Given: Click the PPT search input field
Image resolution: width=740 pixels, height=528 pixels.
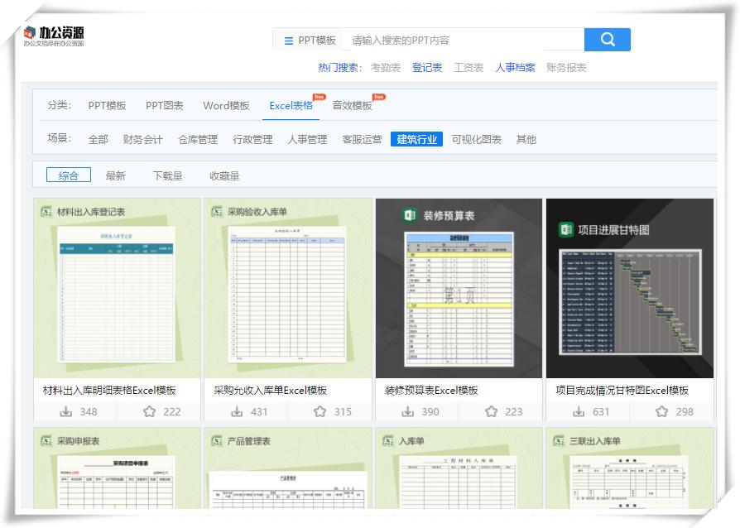Looking at the screenshot, I should [455, 39].
